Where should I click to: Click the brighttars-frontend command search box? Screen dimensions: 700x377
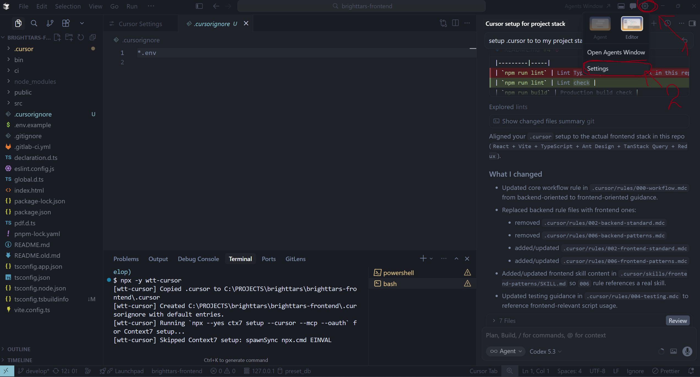[362, 6]
